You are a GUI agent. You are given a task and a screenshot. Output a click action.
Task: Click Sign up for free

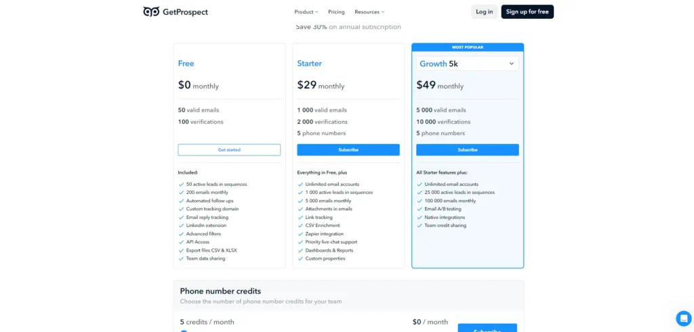[x=527, y=12]
